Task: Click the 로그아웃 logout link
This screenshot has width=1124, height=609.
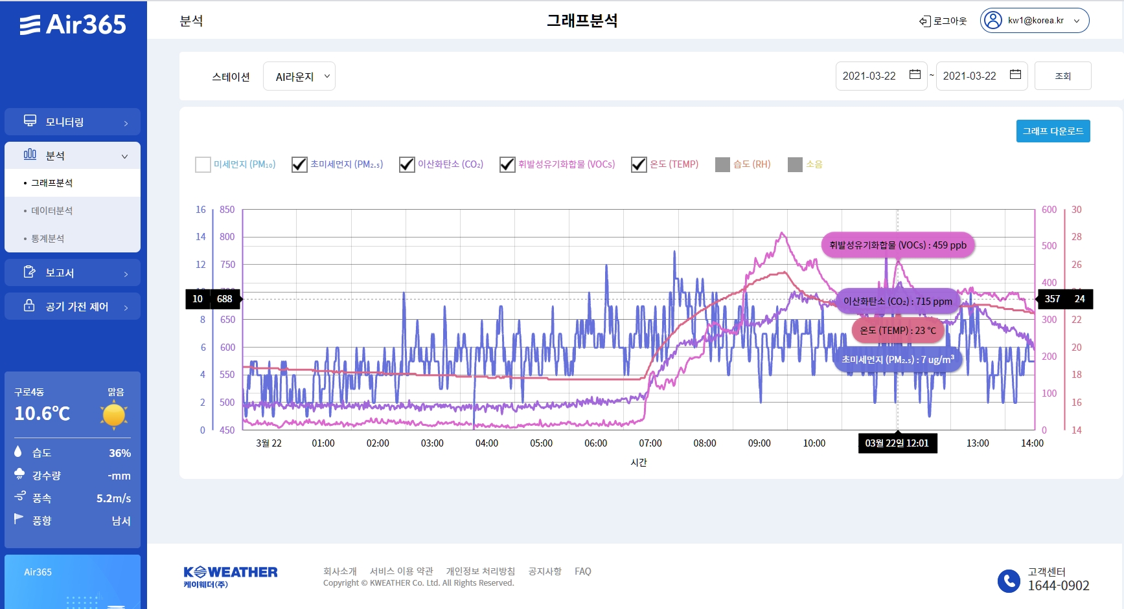Action: click(x=943, y=21)
